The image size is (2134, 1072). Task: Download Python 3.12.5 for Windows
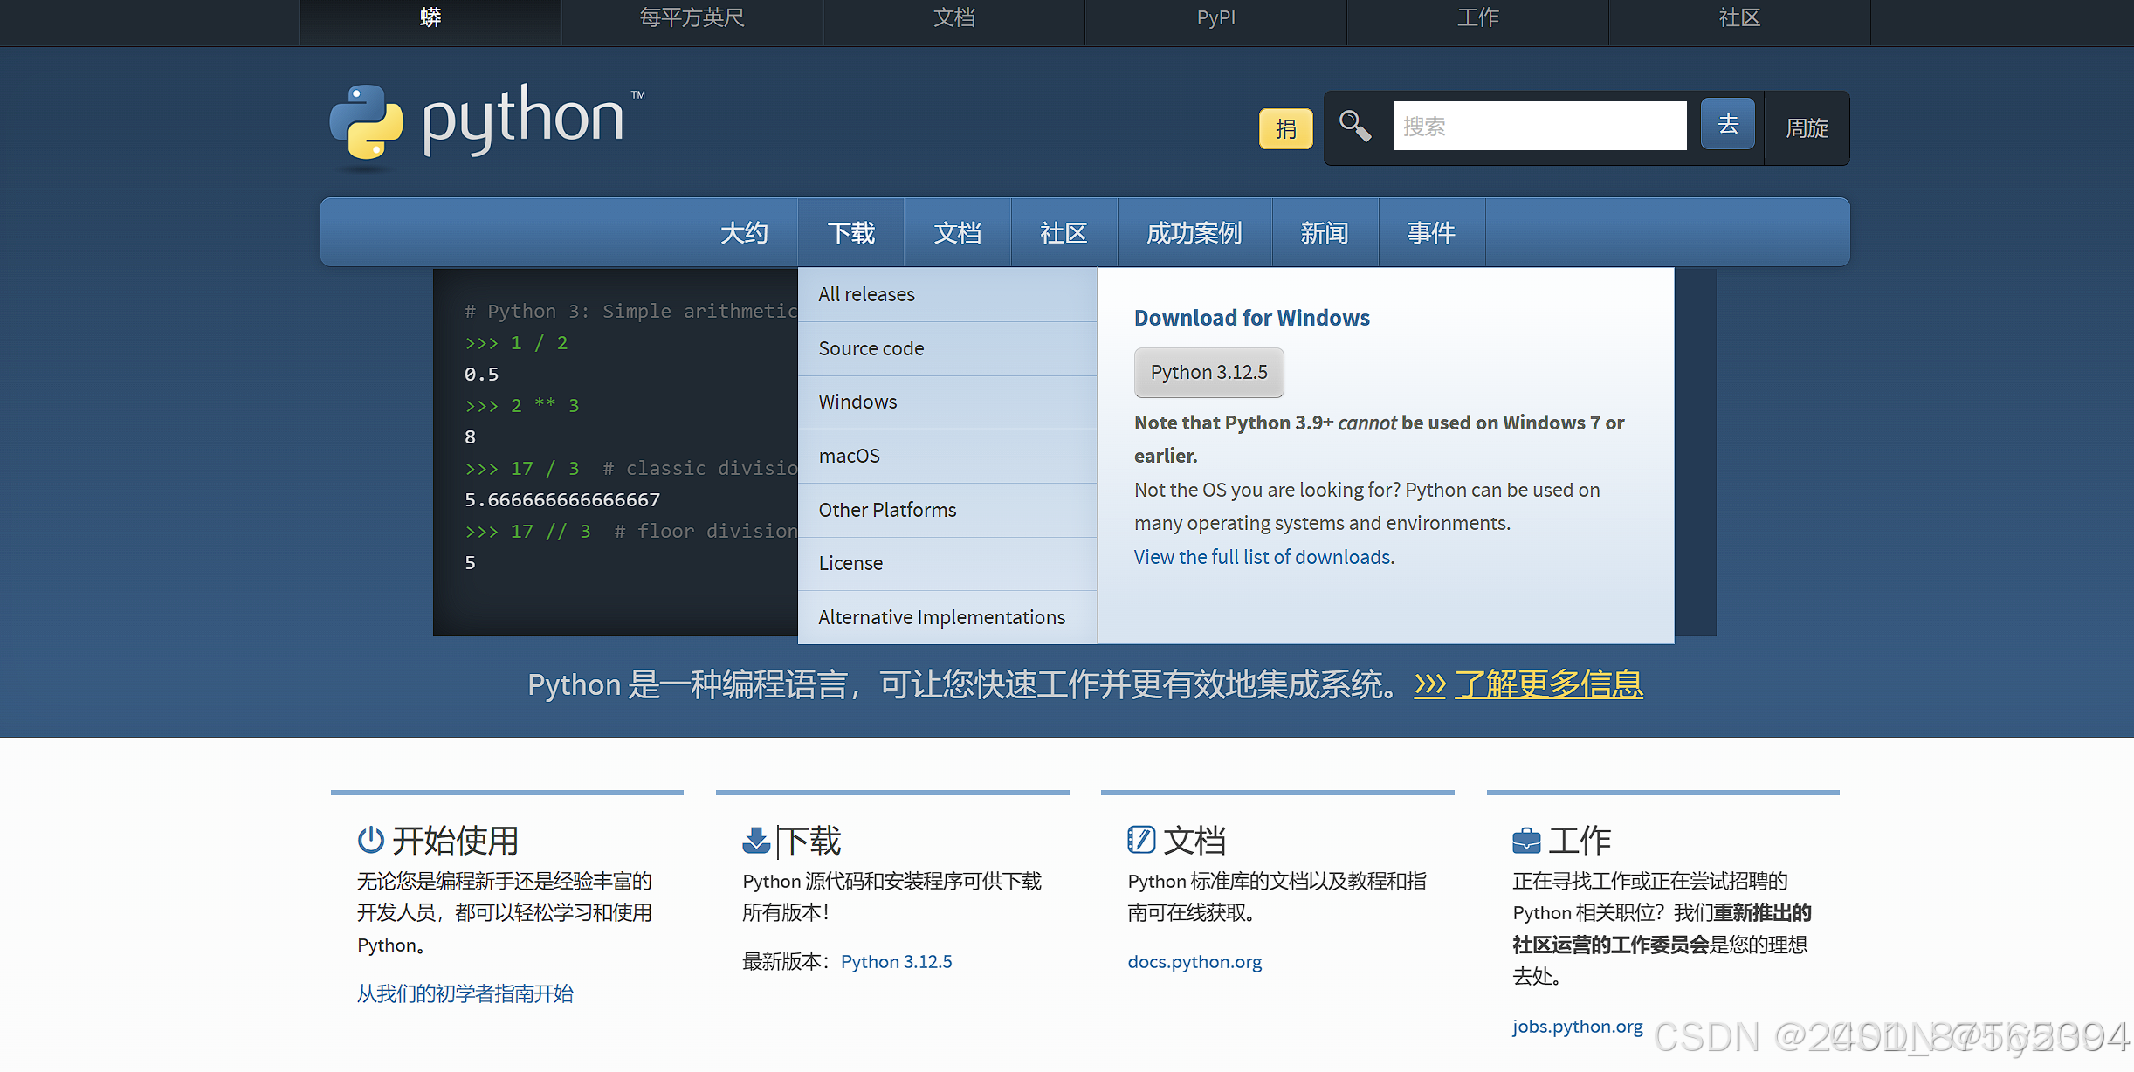(1208, 373)
